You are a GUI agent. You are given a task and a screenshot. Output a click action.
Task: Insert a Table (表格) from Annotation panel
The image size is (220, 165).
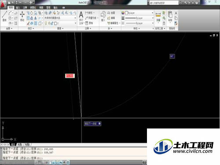pyautogui.click(x=89, y=23)
